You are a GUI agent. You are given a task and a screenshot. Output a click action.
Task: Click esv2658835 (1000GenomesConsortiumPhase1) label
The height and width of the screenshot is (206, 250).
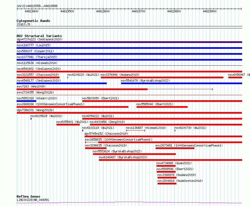pyautogui.click(x=119, y=139)
